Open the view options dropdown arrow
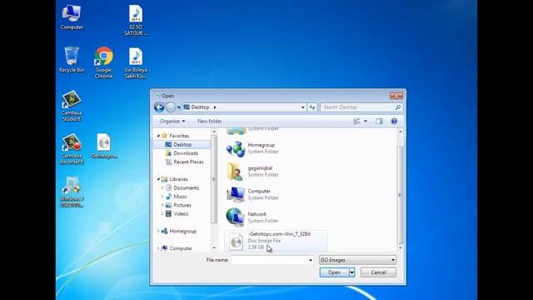The height and width of the screenshot is (300, 533). [366, 121]
